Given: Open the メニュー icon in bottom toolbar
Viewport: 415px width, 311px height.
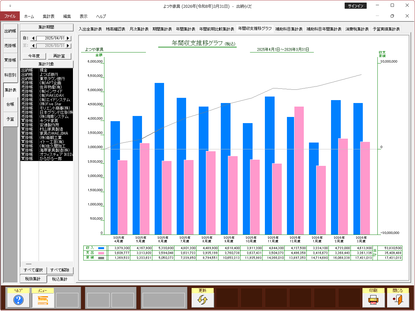Looking at the screenshot, I should [43, 300].
